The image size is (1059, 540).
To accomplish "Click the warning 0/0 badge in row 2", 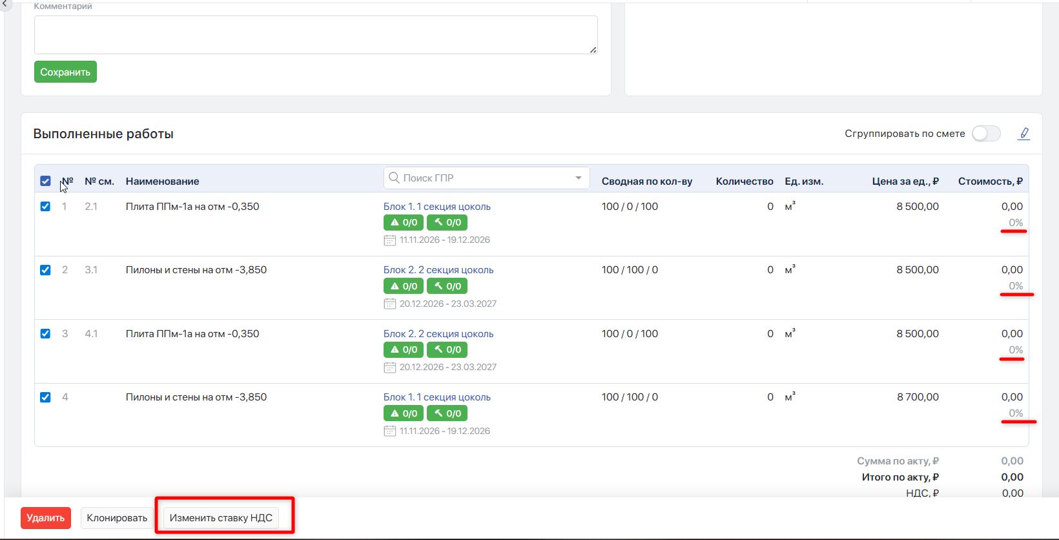I will point(404,286).
